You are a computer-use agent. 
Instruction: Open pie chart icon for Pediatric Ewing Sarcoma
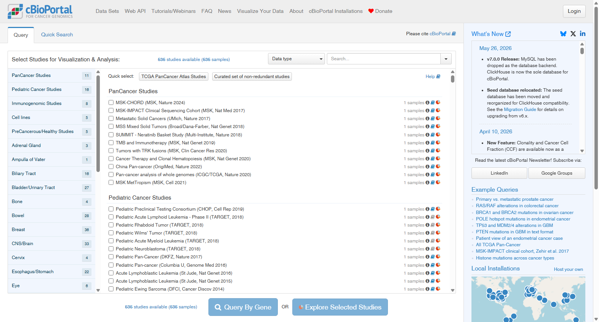(438, 289)
